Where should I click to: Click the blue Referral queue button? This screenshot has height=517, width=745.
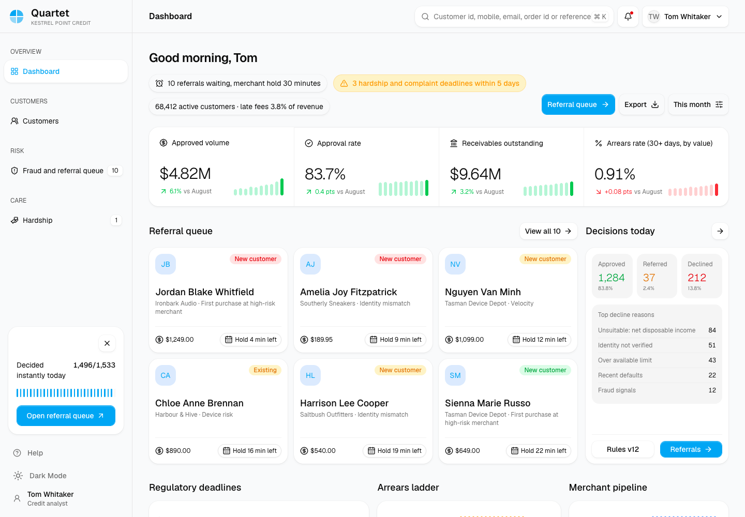[578, 104]
